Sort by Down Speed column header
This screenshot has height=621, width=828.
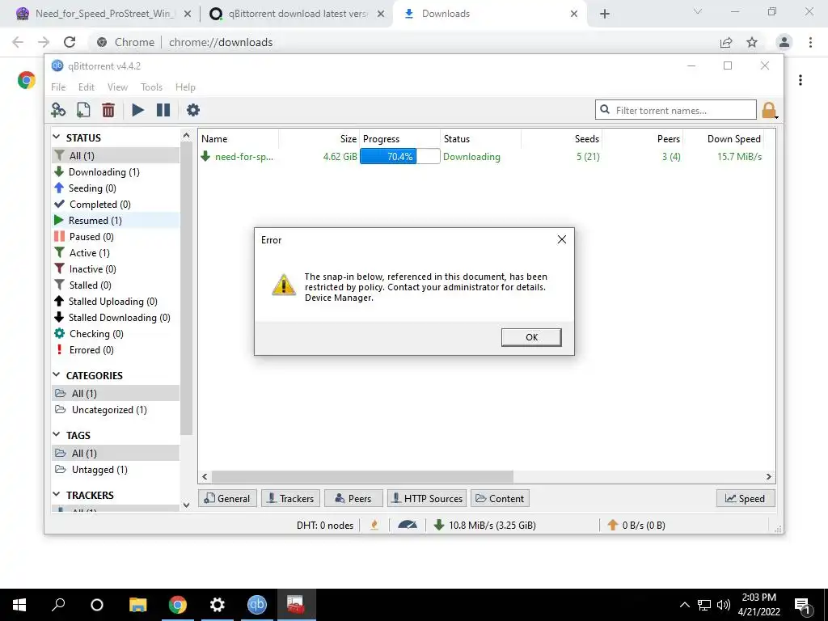724,139
